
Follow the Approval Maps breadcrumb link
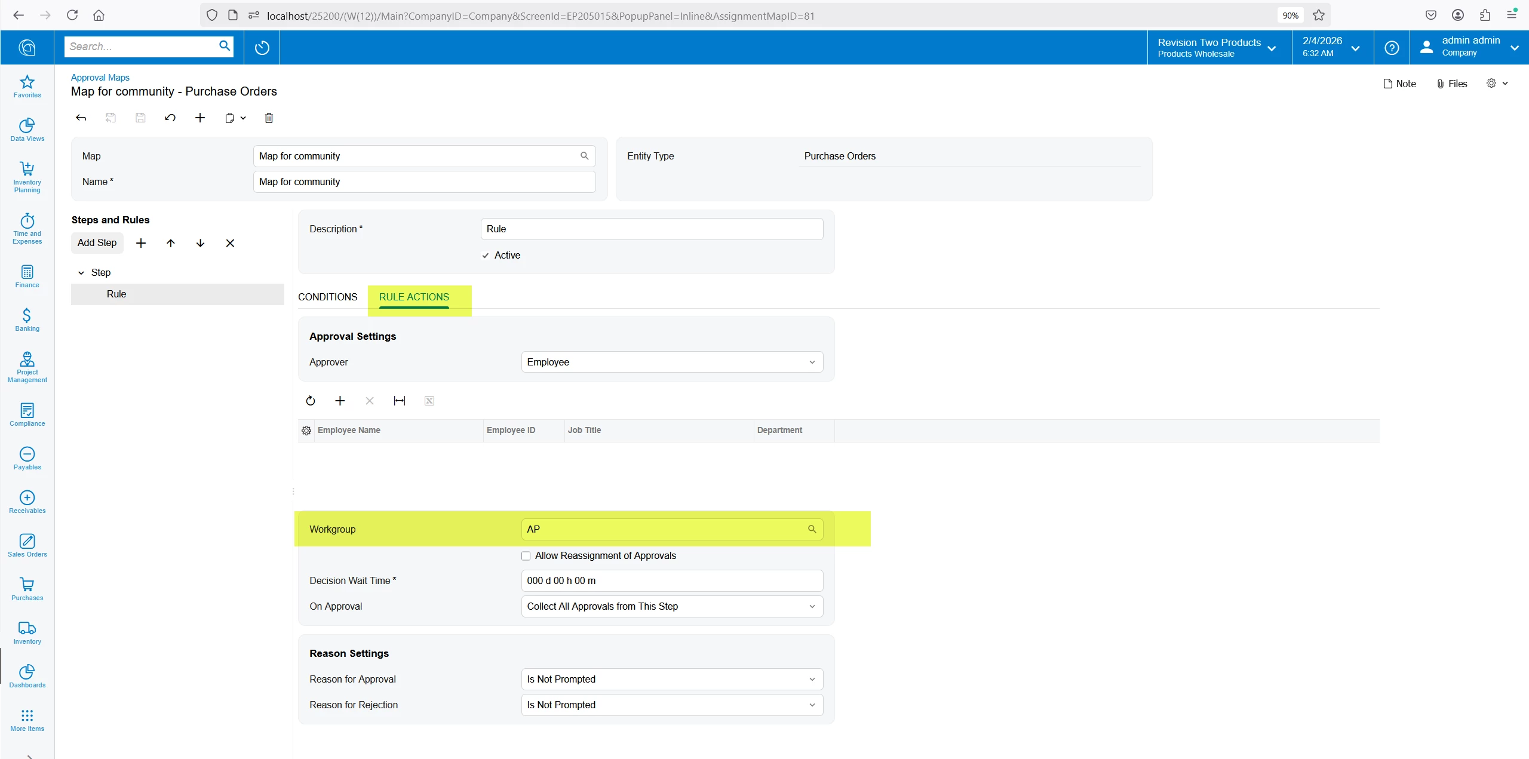pyautogui.click(x=100, y=78)
